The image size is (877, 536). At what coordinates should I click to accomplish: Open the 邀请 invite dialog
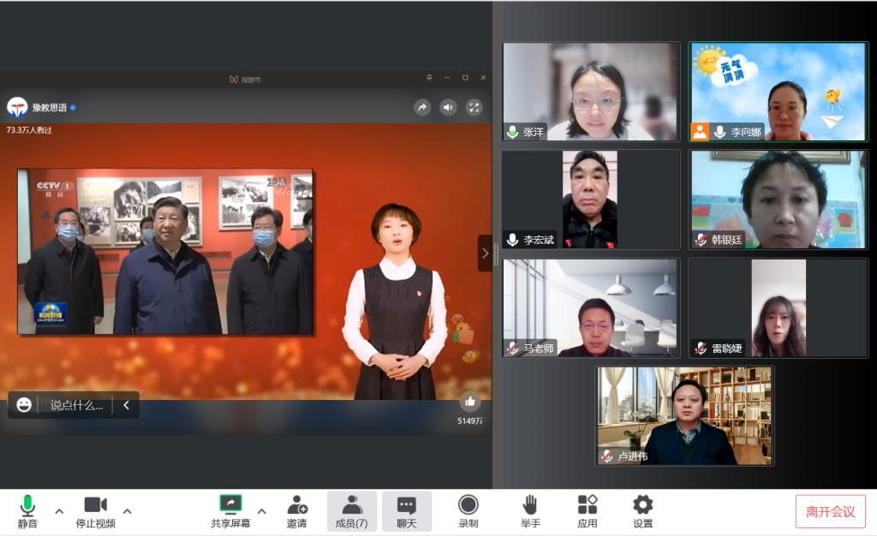(x=297, y=511)
